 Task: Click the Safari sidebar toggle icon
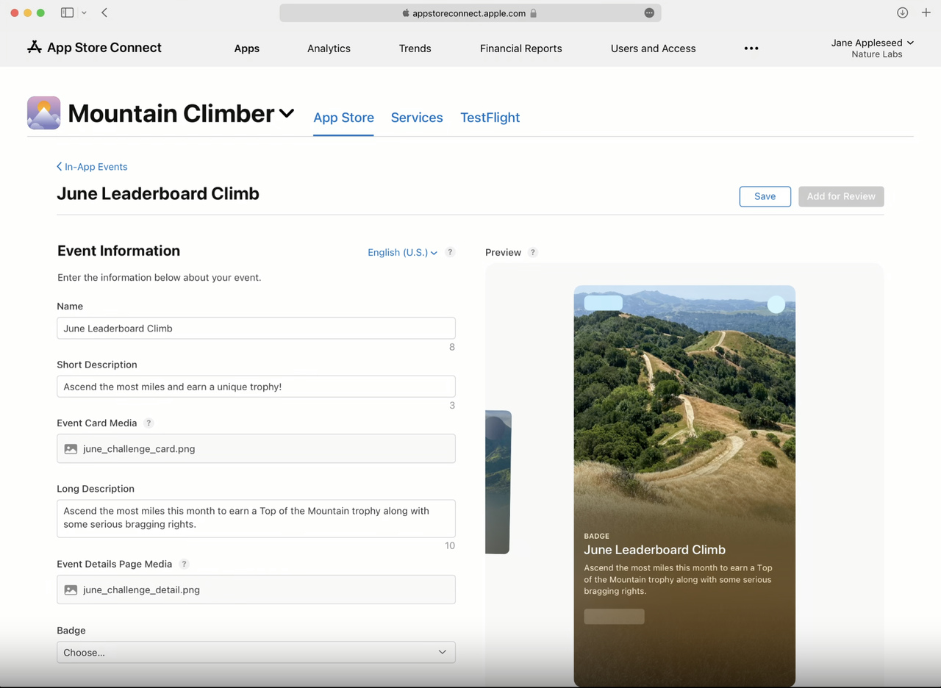(x=67, y=12)
